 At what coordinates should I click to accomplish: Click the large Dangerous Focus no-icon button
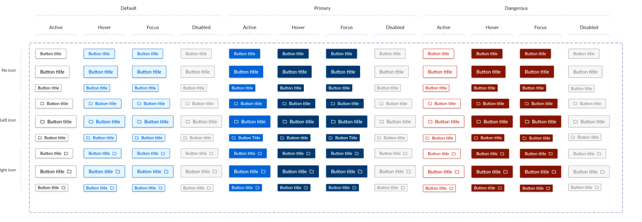[x=537, y=72]
